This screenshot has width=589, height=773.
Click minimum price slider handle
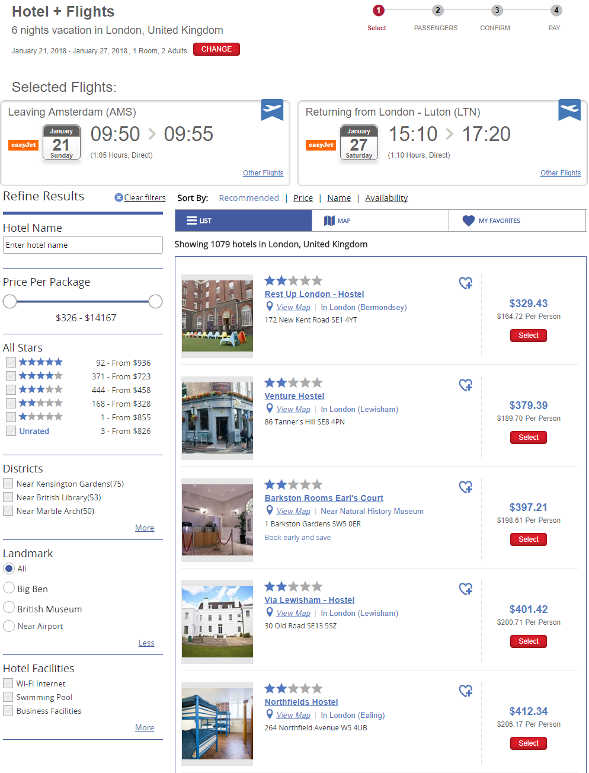tap(9, 301)
